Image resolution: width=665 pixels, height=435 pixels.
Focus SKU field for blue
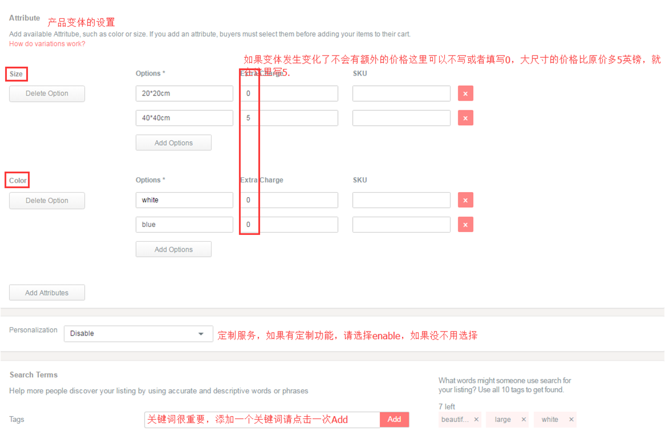coord(401,225)
